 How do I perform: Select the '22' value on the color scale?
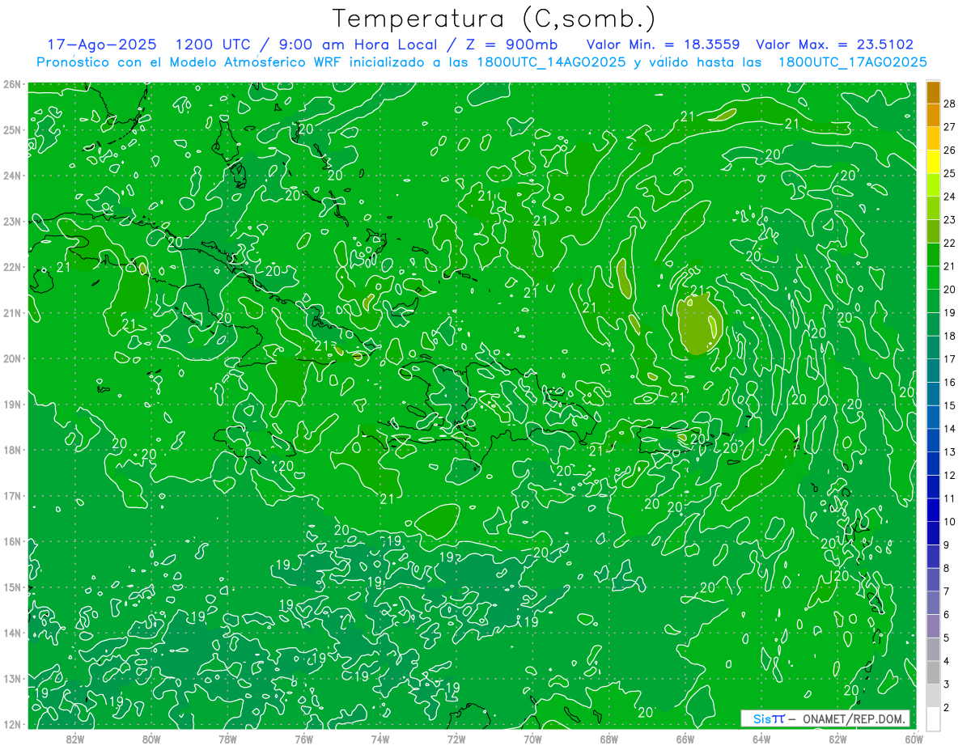coord(949,243)
